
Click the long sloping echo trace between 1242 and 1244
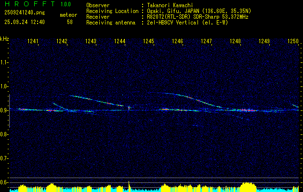(x=97, y=100)
